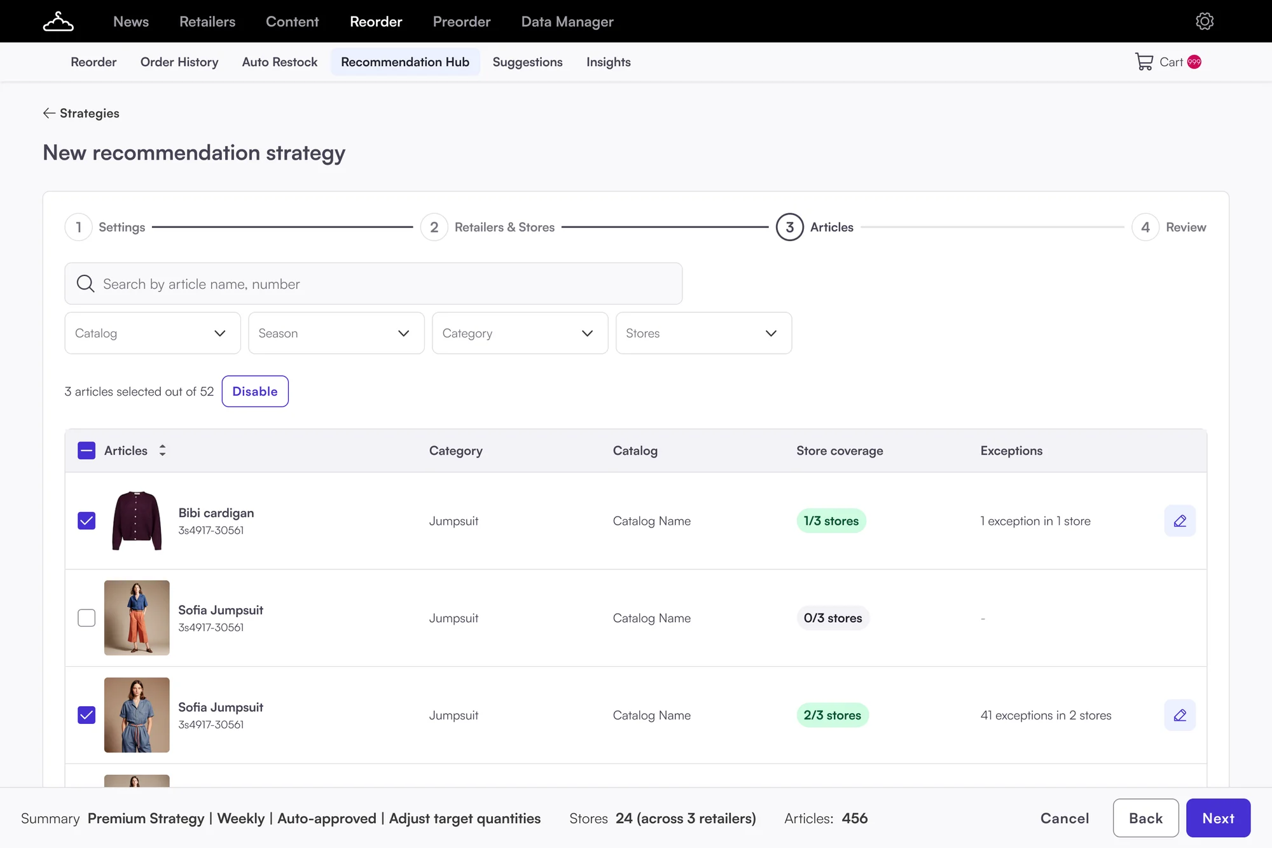Click the back arrow beside Strategies
Screen dimensions: 1272x848
coord(49,113)
